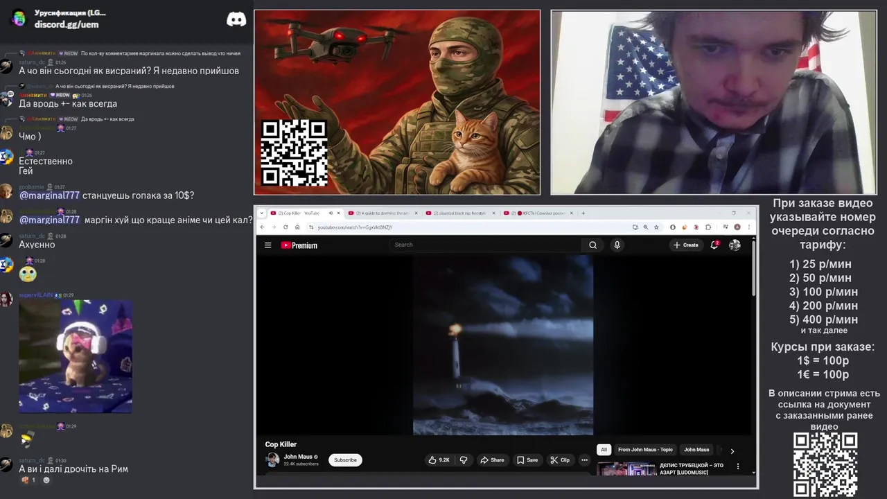Click the Create button

tap(685, 245)
